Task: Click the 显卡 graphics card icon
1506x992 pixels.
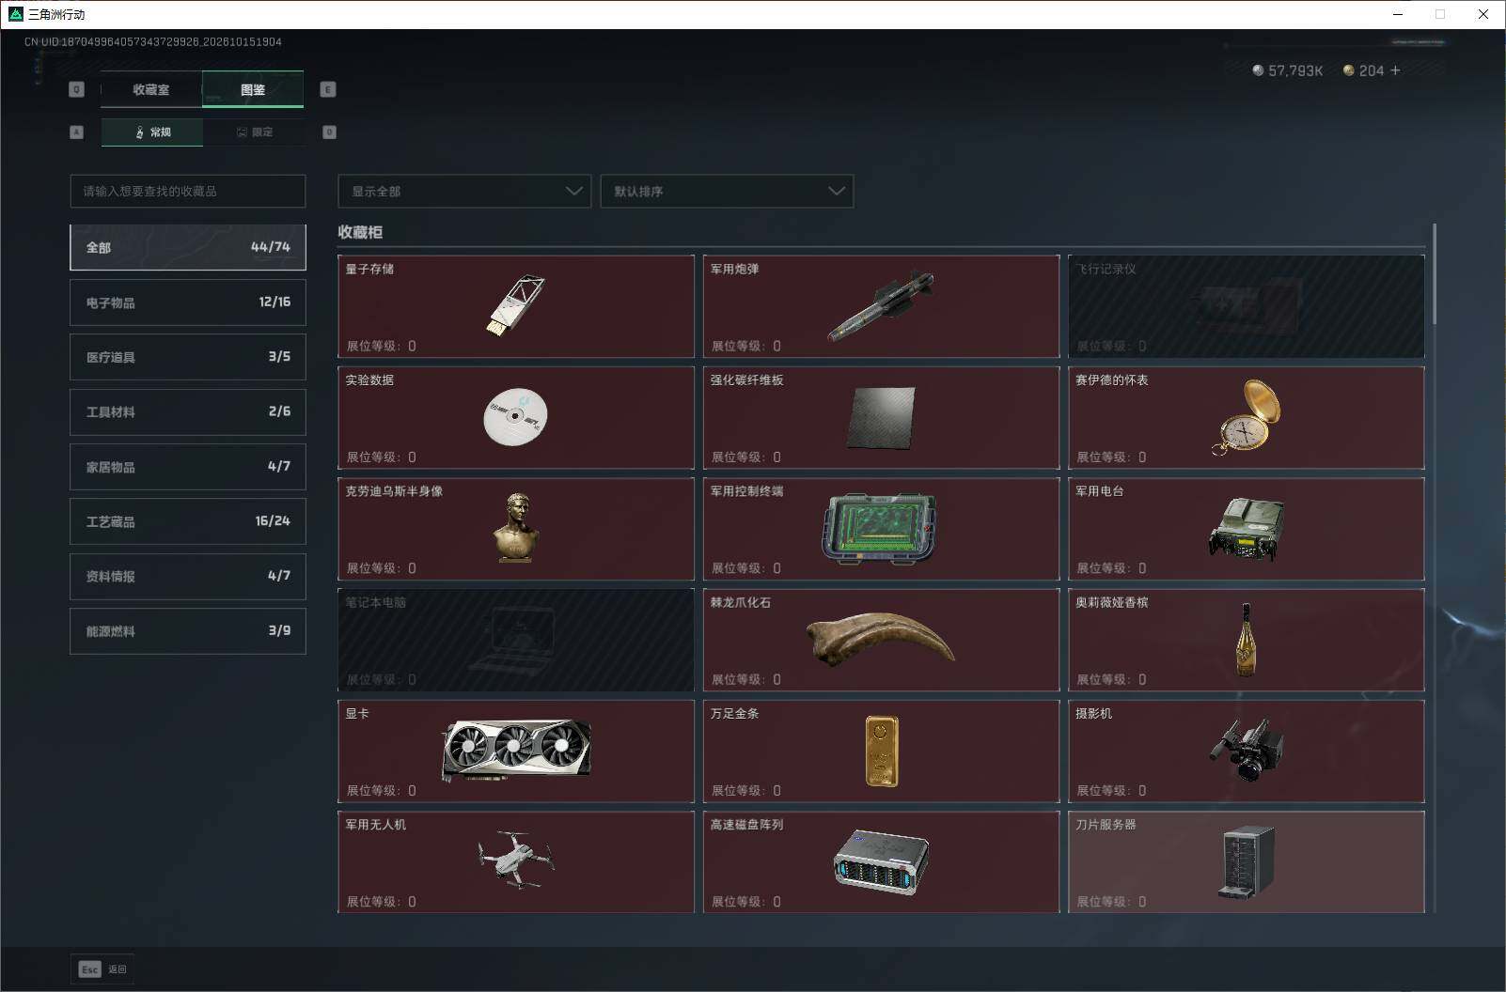Action: tap(516, 750)
